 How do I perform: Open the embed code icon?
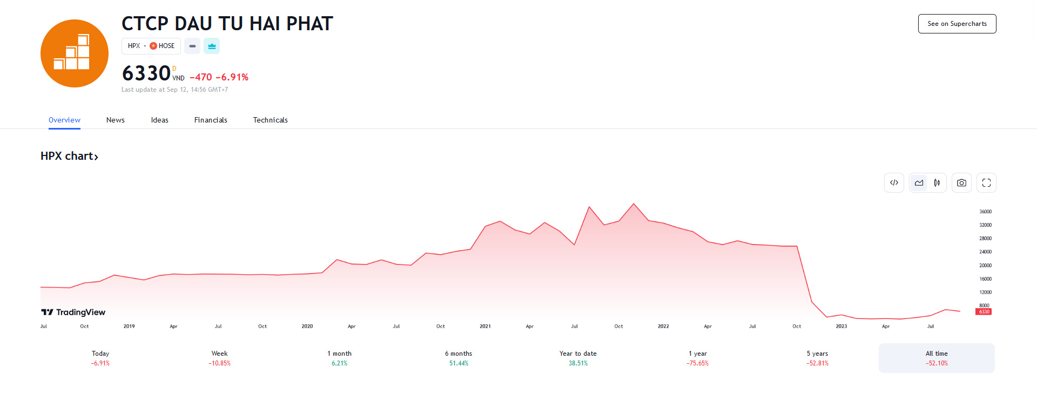tap(894, 182)
